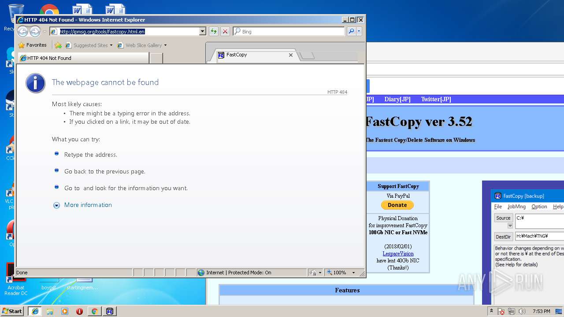The image size is (564, 317).
Task: Open the search provider dropdown arrow
Action: [359, 31]
